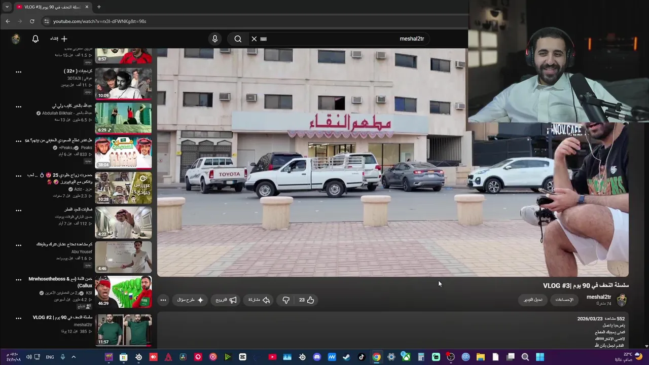Click the promote megaphone button

(226, 300)
